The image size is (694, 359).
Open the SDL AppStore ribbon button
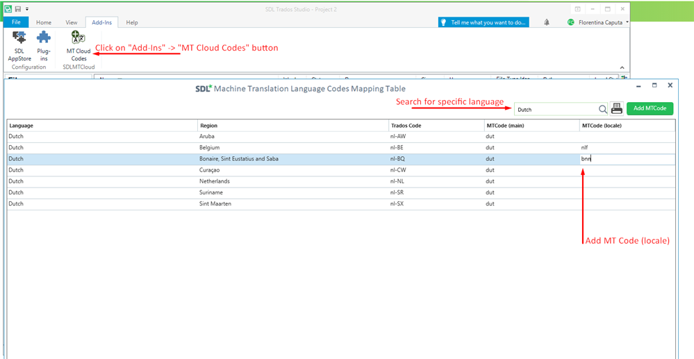point(19,46)
